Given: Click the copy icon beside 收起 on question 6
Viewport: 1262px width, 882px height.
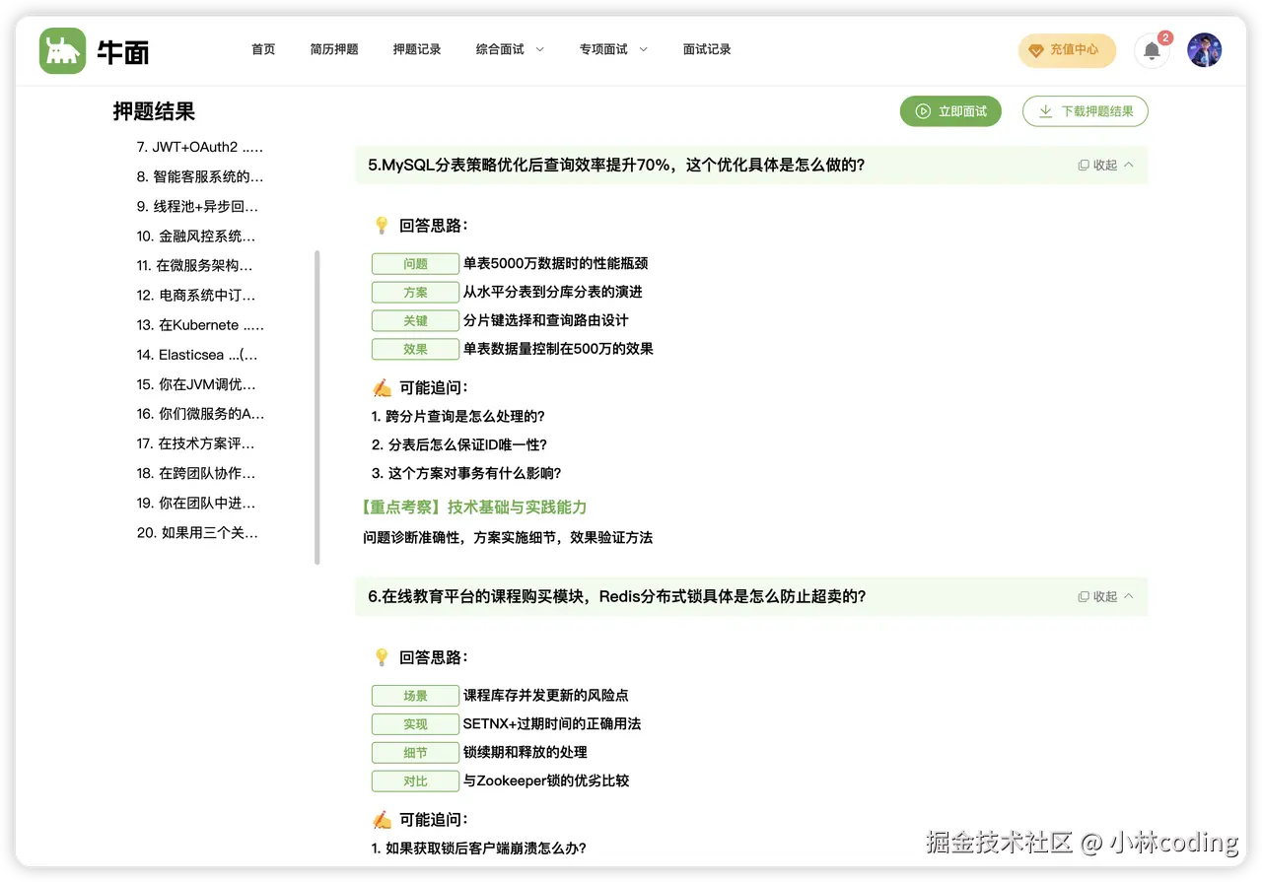Looking at the screenshot, I should coord(1083,596).
